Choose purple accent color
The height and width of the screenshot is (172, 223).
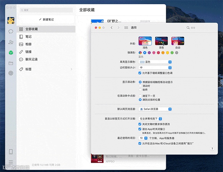click(x=149, y=53)
